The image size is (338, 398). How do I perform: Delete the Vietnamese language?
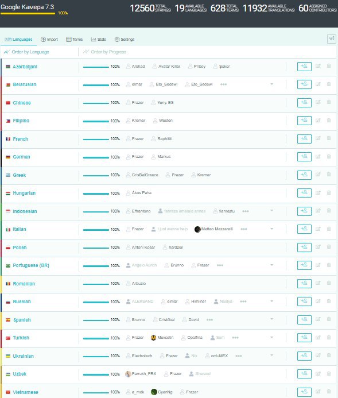pos(329,392)
